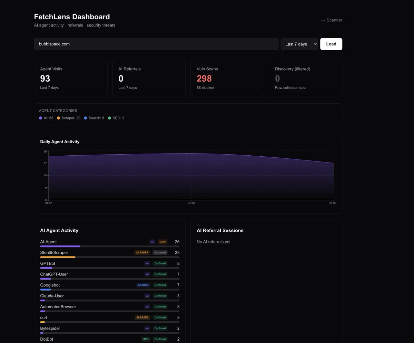This screenshot has width=414, height=343.
Task: Select the Vuln Scans 298 value
Action: point(204,79)
